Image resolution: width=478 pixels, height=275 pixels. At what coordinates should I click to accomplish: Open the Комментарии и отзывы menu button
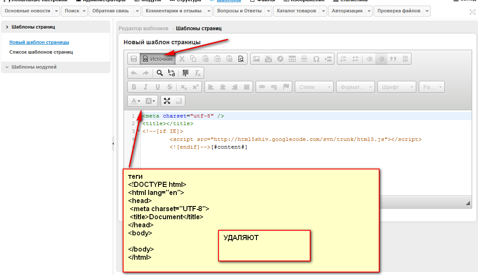[173, 11]
